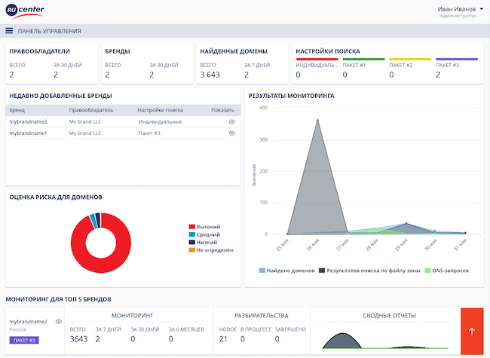Click the RU-Center logo

coord(24,11)
